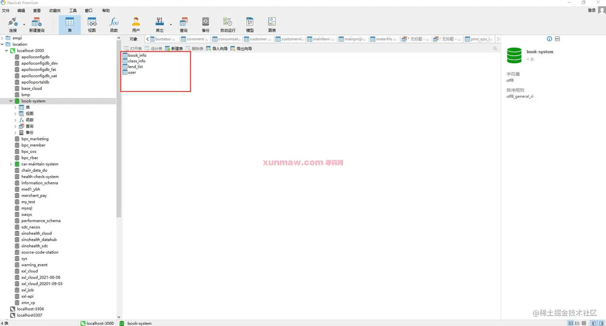Expand the empi group node
Screen dimensions: 606x326
click(2, 38)
